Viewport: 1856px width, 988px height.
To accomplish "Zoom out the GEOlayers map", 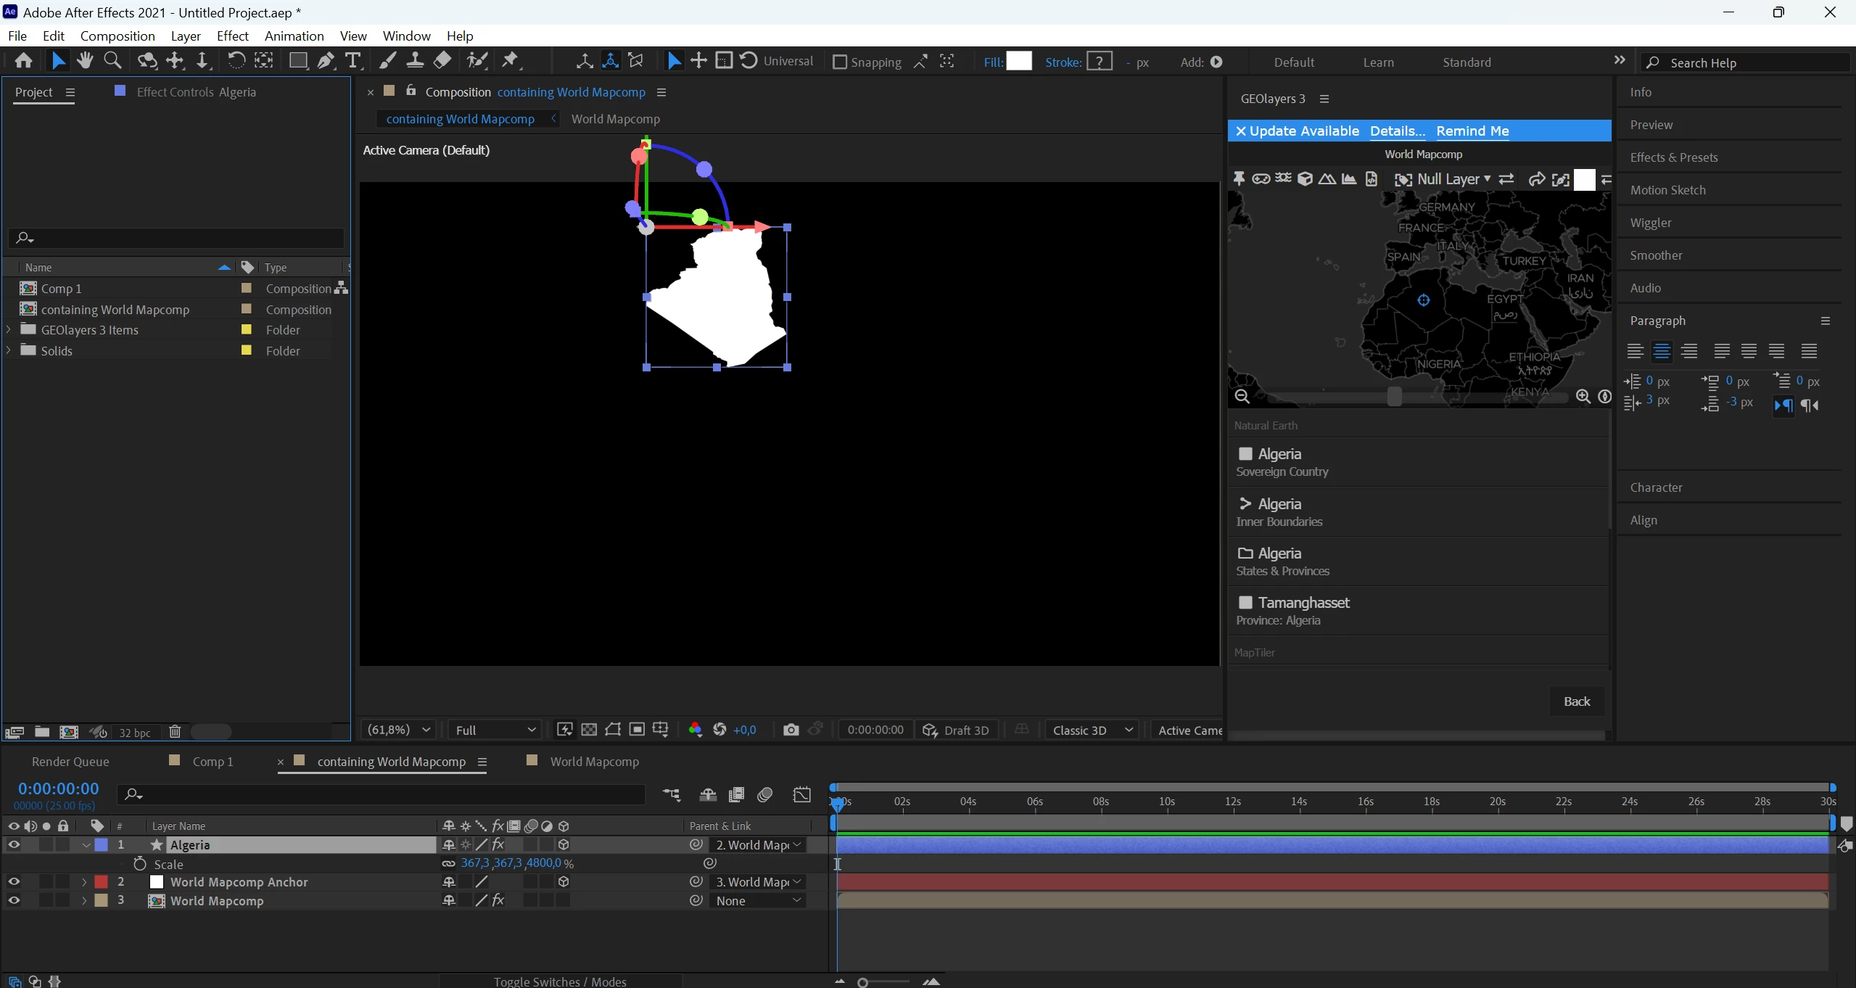I will [1242, 396].
